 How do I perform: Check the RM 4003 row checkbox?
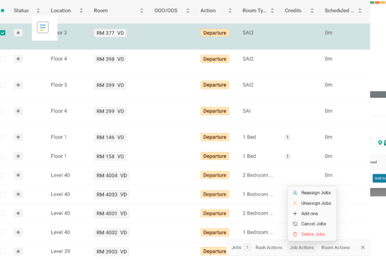pos(3,194)
